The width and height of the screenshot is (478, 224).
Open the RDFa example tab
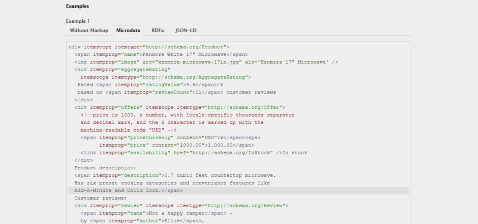158,31
